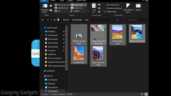Select Death Valley Print file
Screen dimensions: 171x96
click(x=118, y=35)
